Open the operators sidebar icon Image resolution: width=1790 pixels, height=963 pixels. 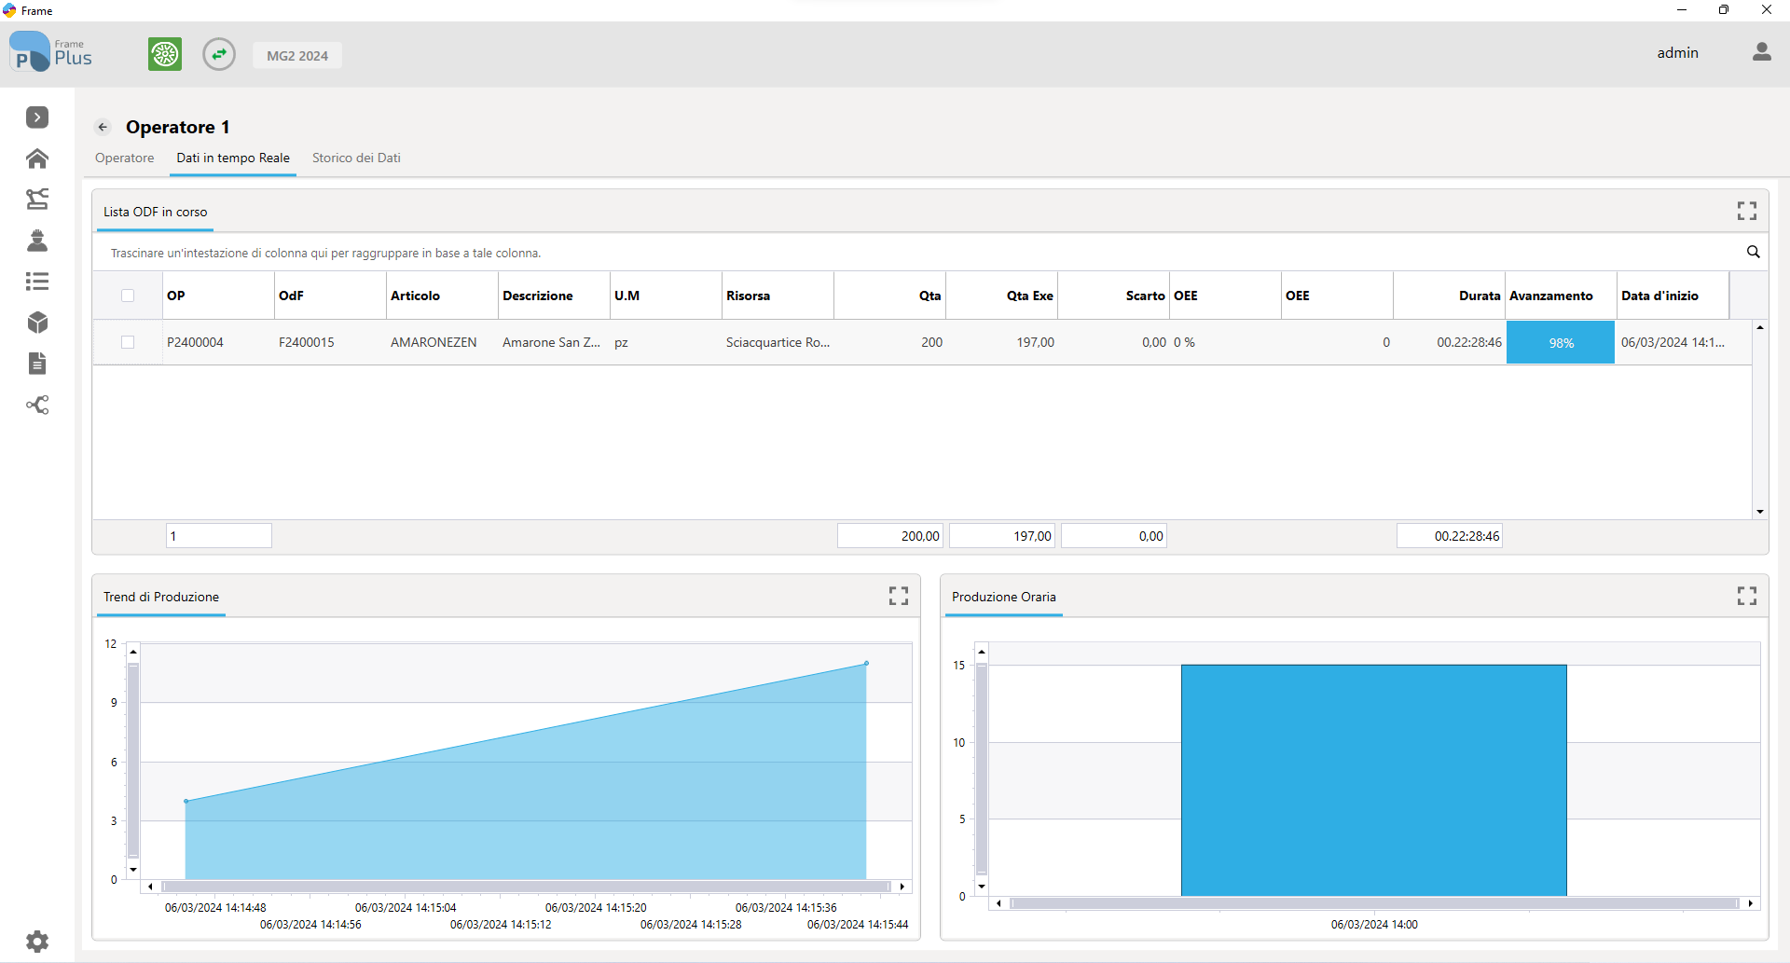coord(37,241)
